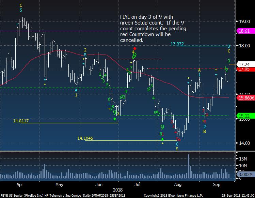Viewport: 255px width, 198px height.
Task: Click the magenta 18.61 price tag
Action: pyautogui.click(x=244, y=31)
